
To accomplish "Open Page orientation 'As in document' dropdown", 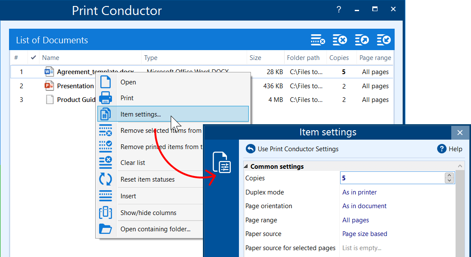I will point(364,206).
